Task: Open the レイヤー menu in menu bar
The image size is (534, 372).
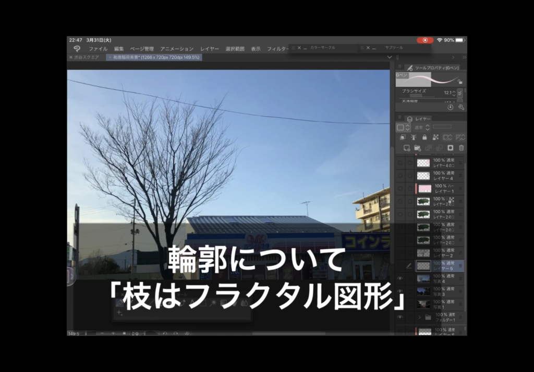Action: click(210, 49)
